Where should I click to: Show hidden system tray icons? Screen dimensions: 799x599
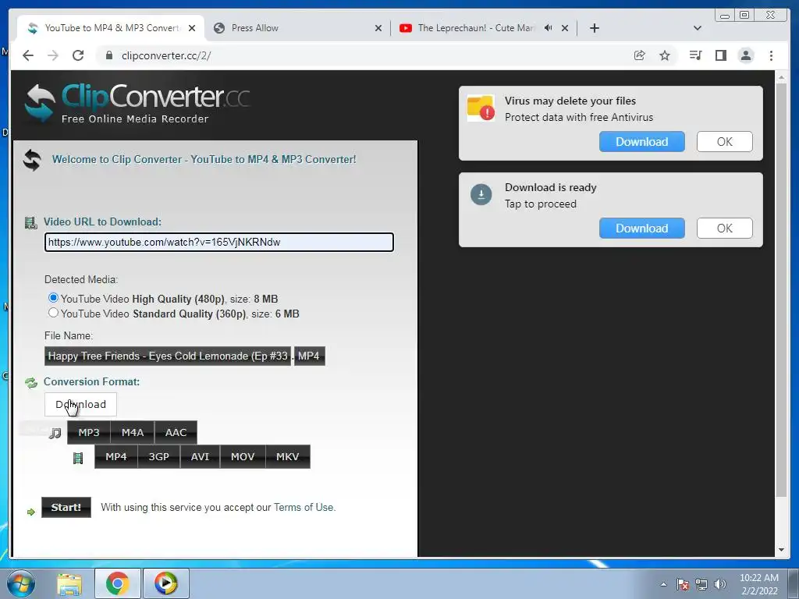[663, 584]
